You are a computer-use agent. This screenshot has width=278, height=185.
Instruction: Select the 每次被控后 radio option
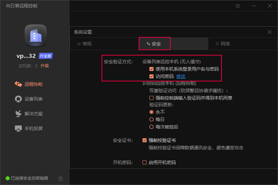[151, 127]
